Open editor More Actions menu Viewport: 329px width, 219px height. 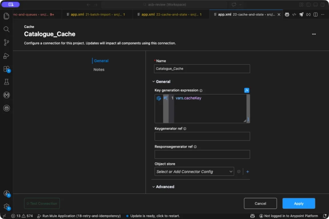(323, 15)
